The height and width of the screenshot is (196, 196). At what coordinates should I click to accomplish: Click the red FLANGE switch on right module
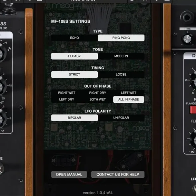[193, 110]
